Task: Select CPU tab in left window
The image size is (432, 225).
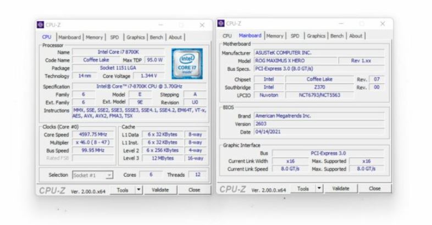Action: tap(47, 37)
